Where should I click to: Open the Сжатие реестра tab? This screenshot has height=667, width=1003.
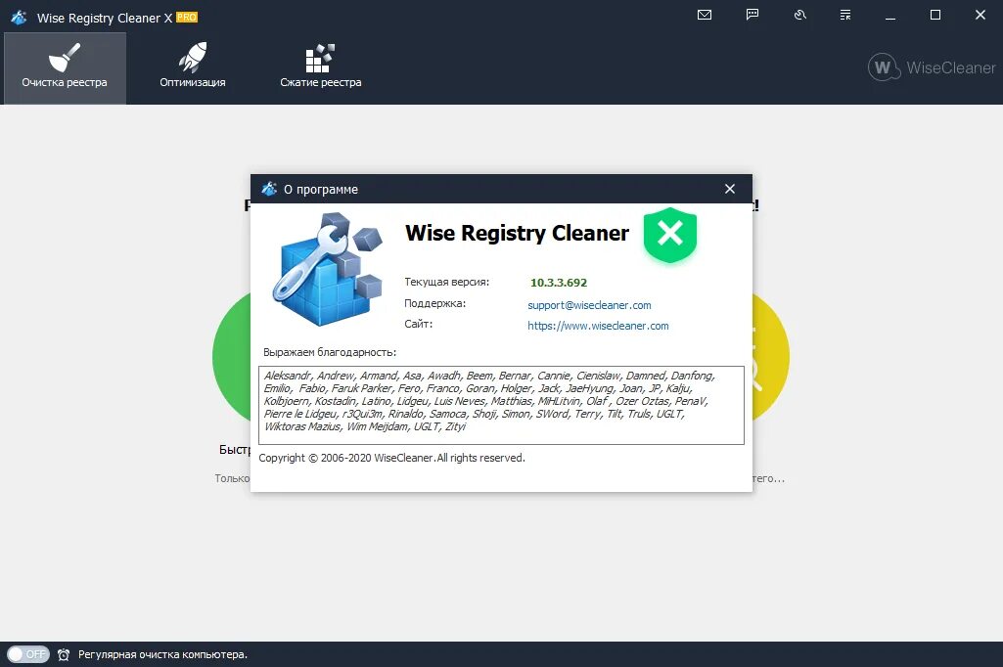tap(321, 67)
